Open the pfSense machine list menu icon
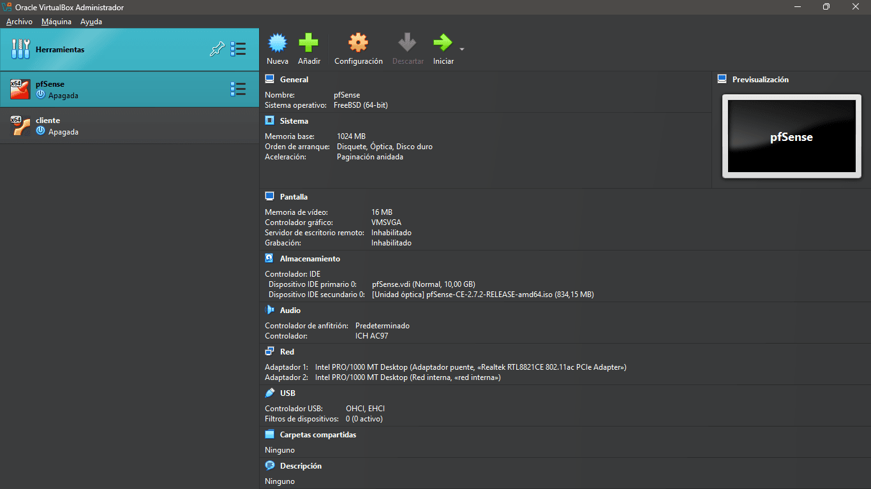The width and height of the screenshot is (871, 489). [238, 89]
